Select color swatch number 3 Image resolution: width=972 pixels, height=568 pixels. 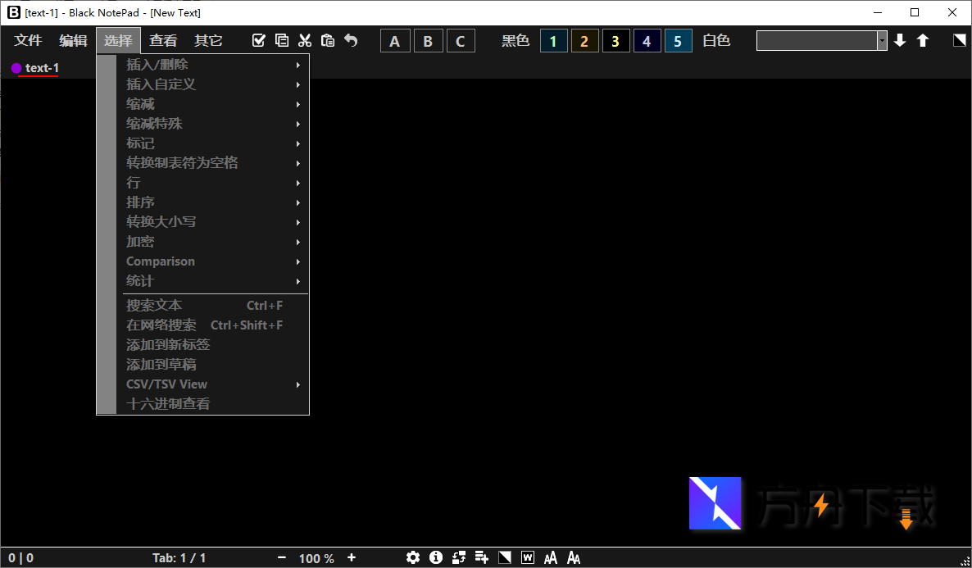[615, 39]
